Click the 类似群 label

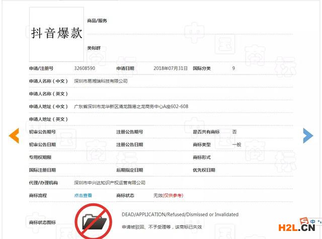[x=94, y=48]
